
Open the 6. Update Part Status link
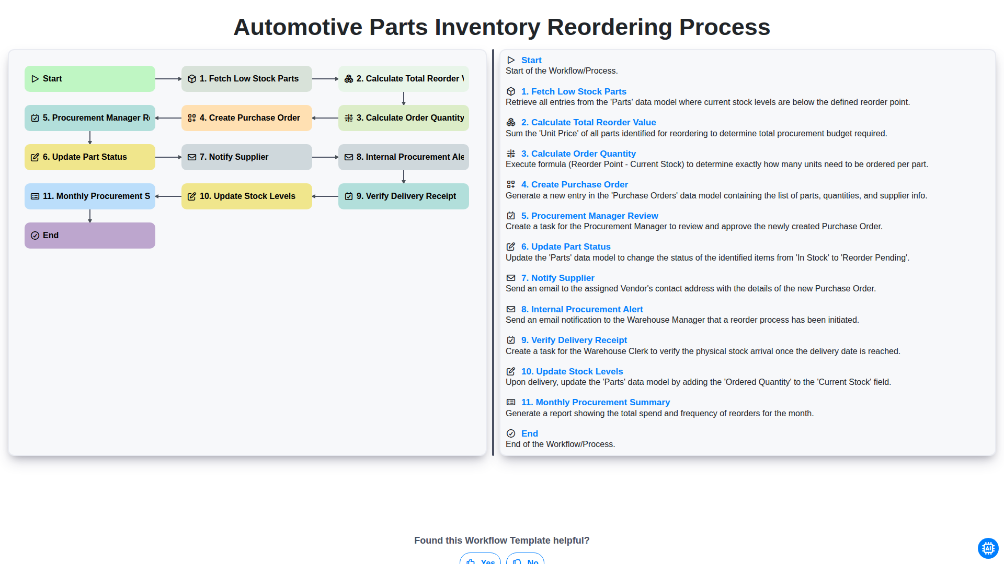(566, 246)
